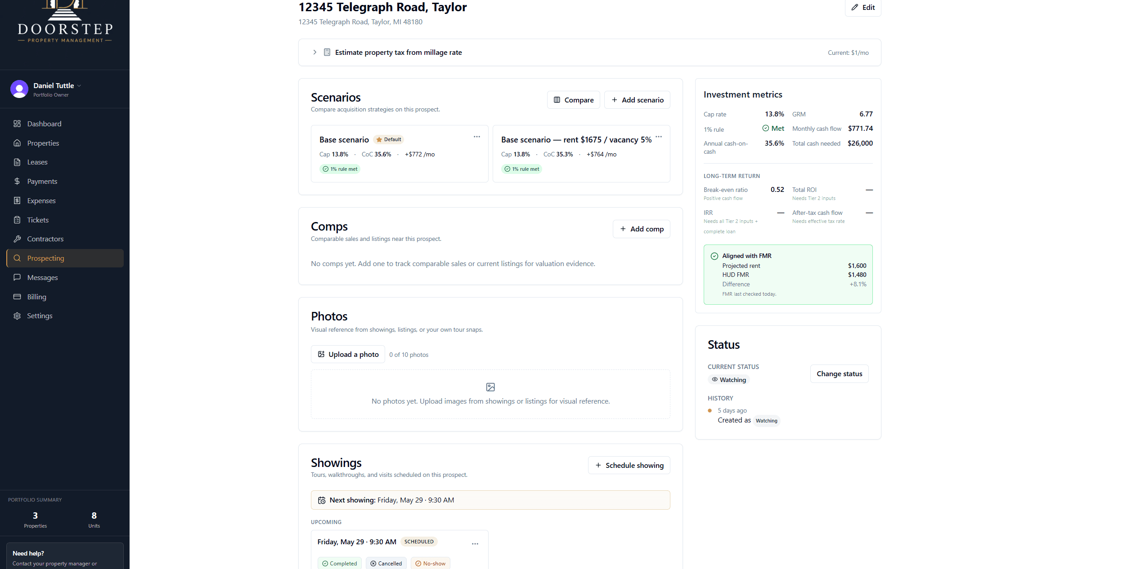Screen dimensions: 1141x569
Task: Mark the May 29 showing as Cancelled
Action: 386,563
